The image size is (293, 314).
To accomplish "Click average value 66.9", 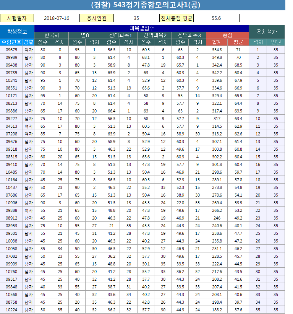I will pyautogui.click(x=238, y=88).
